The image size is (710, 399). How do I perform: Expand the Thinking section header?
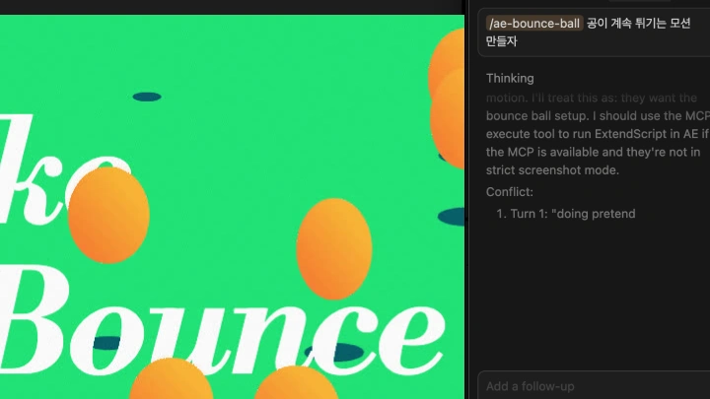pyautogui.click(x=510, y=78)
